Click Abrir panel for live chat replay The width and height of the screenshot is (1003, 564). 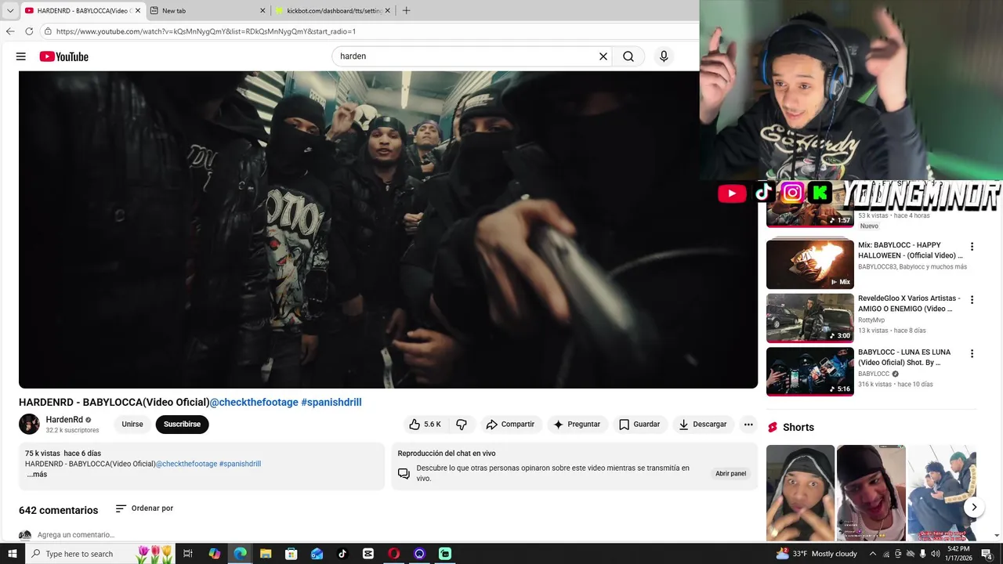[x=730, y=474]
